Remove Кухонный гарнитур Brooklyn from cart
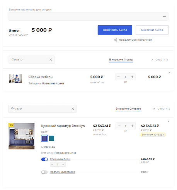Viewport: 177px width, 190px height. pyautogui.click(x=168, y=121)
